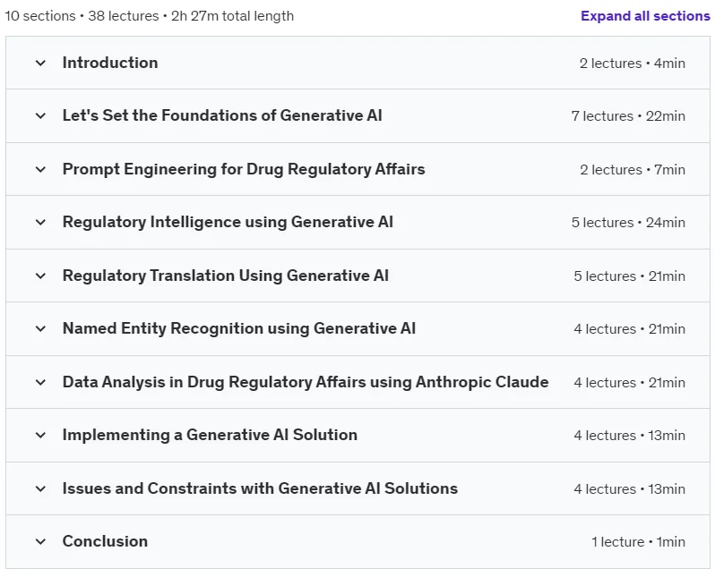
Task: Open Prompt Engineering for Drug Regulatory Affairs
Action: coord(244,169)
